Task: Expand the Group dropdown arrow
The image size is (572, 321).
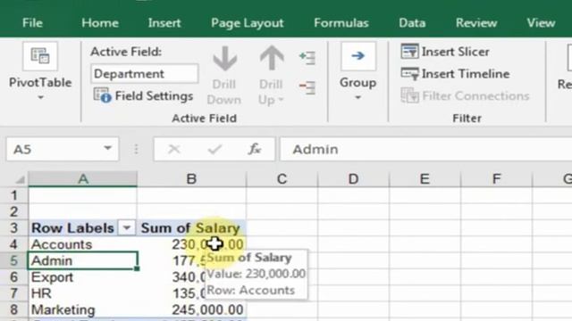Action: (357, 97)
